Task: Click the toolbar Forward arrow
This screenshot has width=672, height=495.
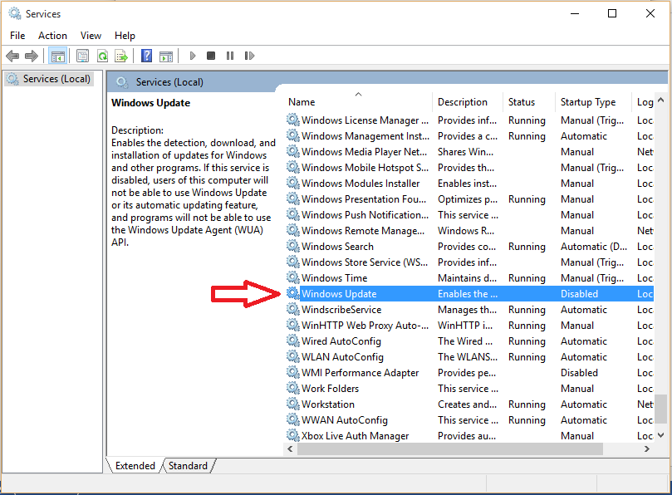Action: tap(32, 56)
